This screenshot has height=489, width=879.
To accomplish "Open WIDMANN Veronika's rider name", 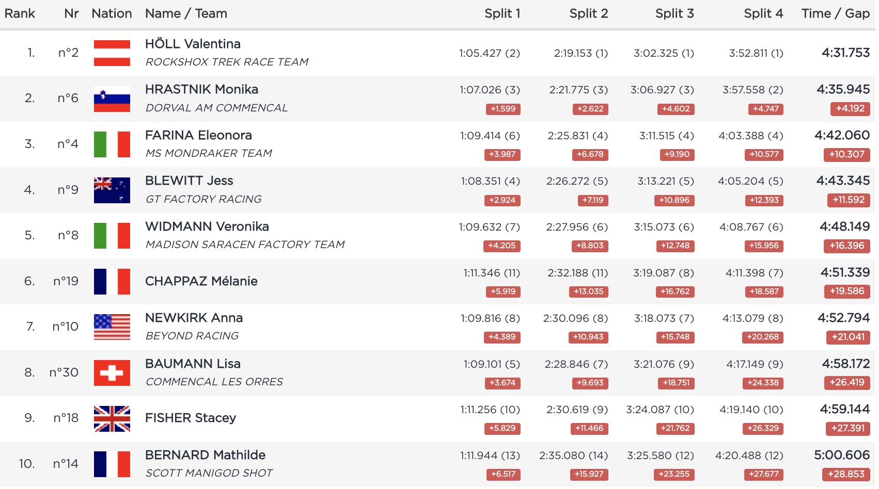I will click(x=207, y=226).
